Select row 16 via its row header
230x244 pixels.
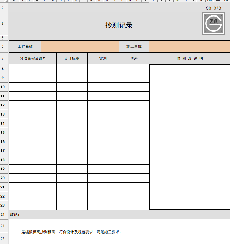pyautogui.click(x=4, y=142)
